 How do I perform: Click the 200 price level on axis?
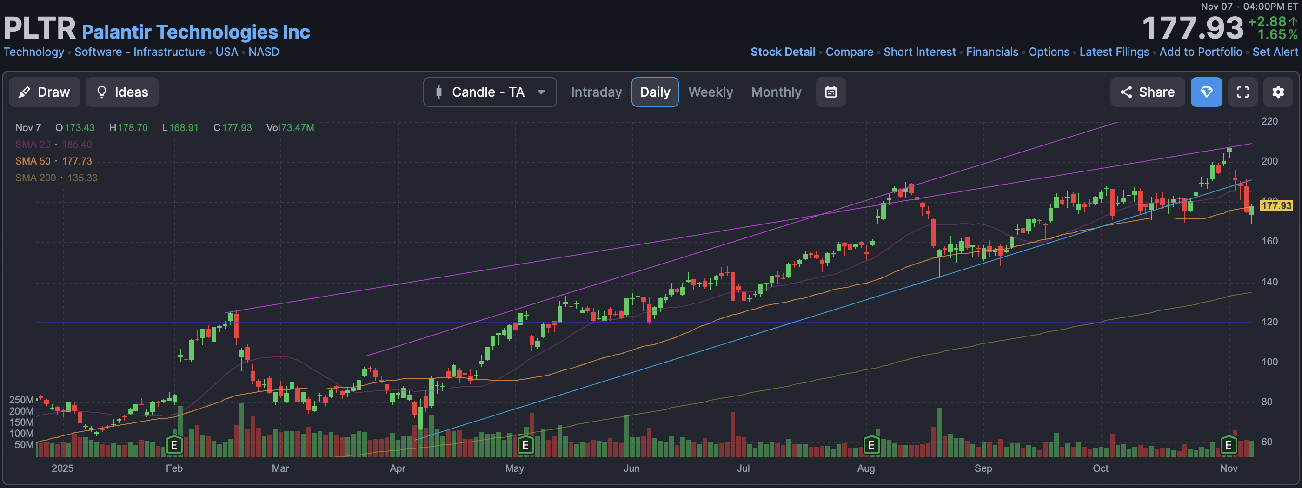coord(1269,161)
